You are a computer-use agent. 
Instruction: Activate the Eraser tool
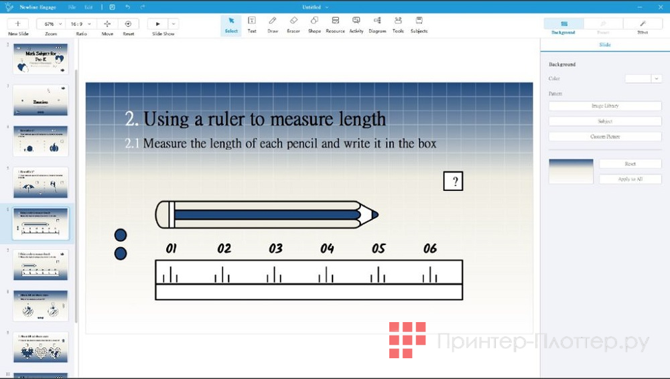point(293,24)
